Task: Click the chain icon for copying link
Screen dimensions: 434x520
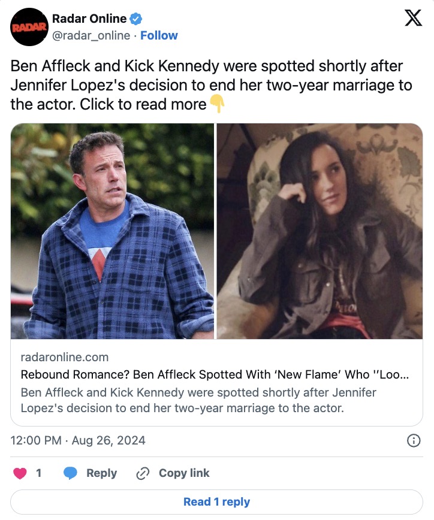Action: coord(143,473)
